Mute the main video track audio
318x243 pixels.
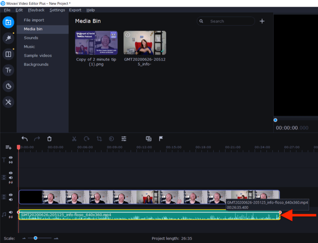click(11, 200)
